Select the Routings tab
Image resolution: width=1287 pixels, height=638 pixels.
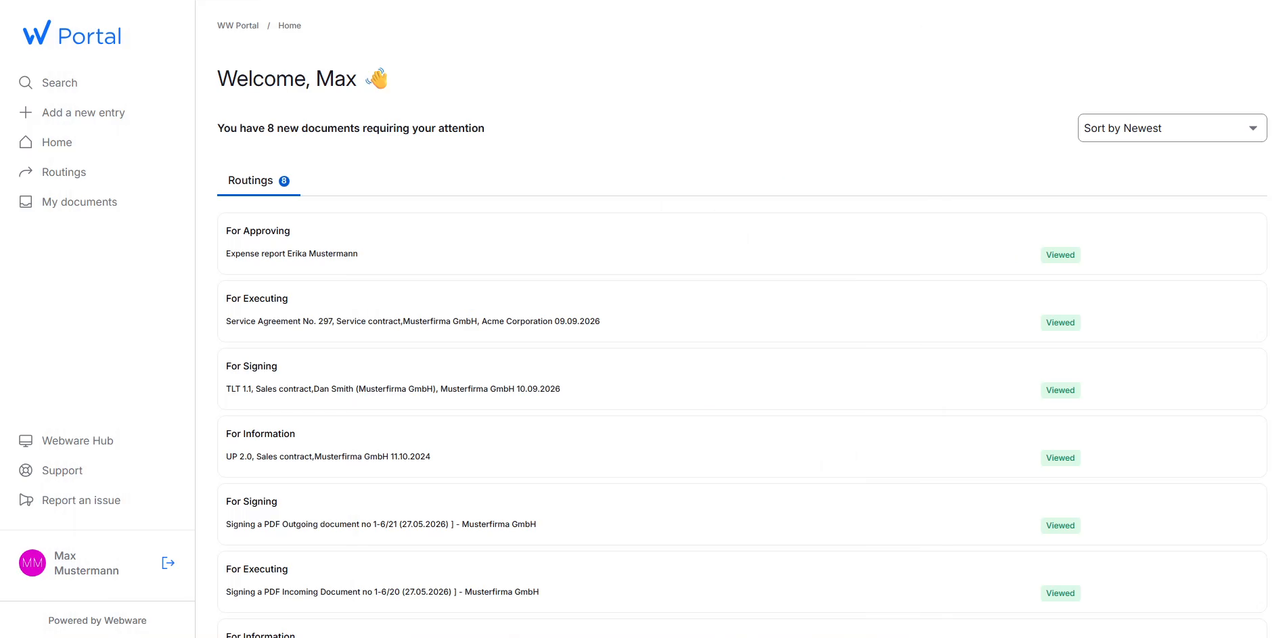[258, 181]
